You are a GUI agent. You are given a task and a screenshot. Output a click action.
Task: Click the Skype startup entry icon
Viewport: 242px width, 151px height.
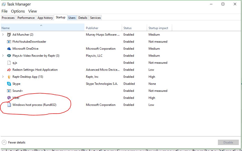tap(9, 84)
